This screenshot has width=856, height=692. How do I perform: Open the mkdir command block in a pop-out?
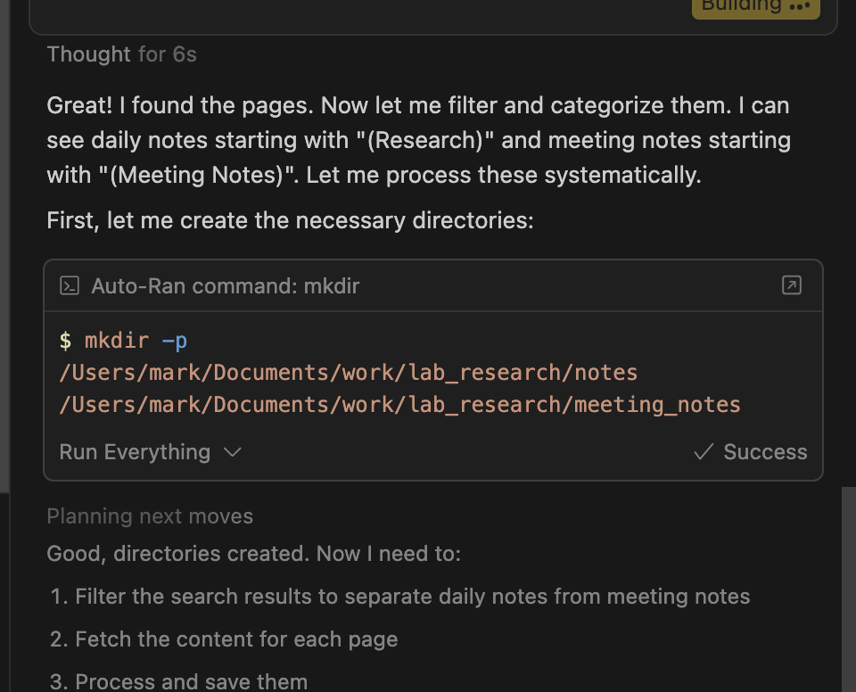[x=791, y=285]
